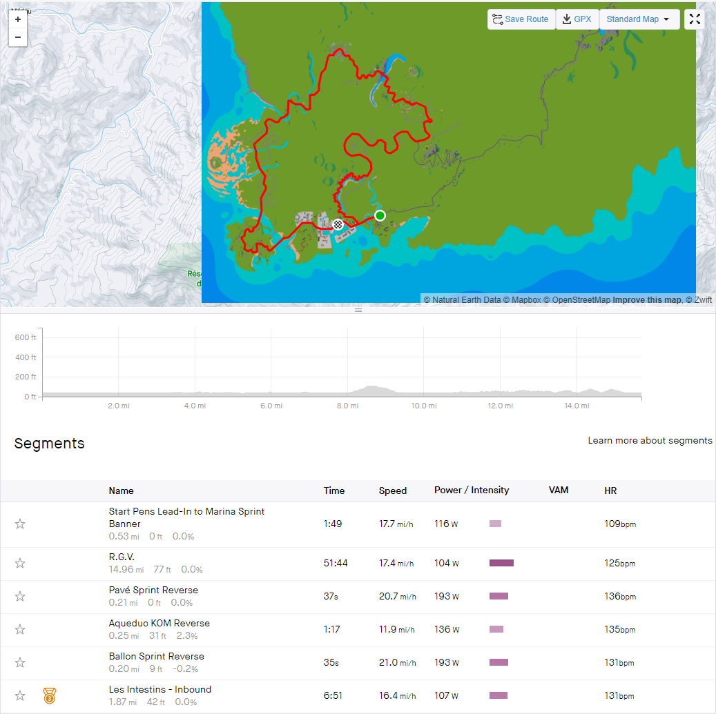The height and width of the screenshot is (714, 716).
Task: Click the HR column header
Action: coord(610,490)
